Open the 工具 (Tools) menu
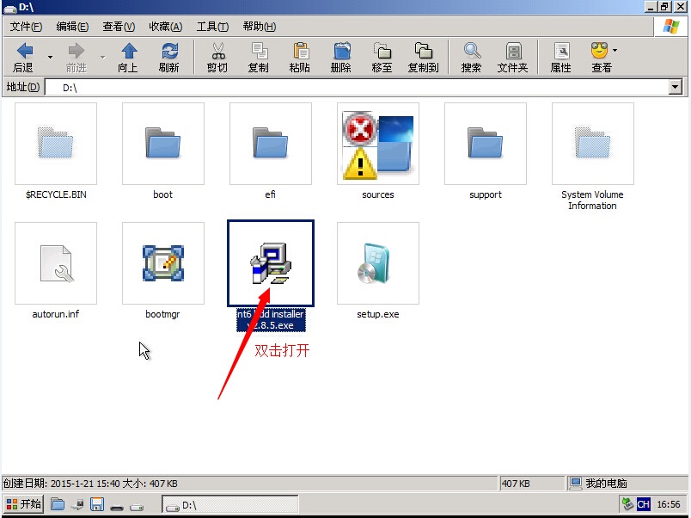691x518 pixels. [210, 27]
